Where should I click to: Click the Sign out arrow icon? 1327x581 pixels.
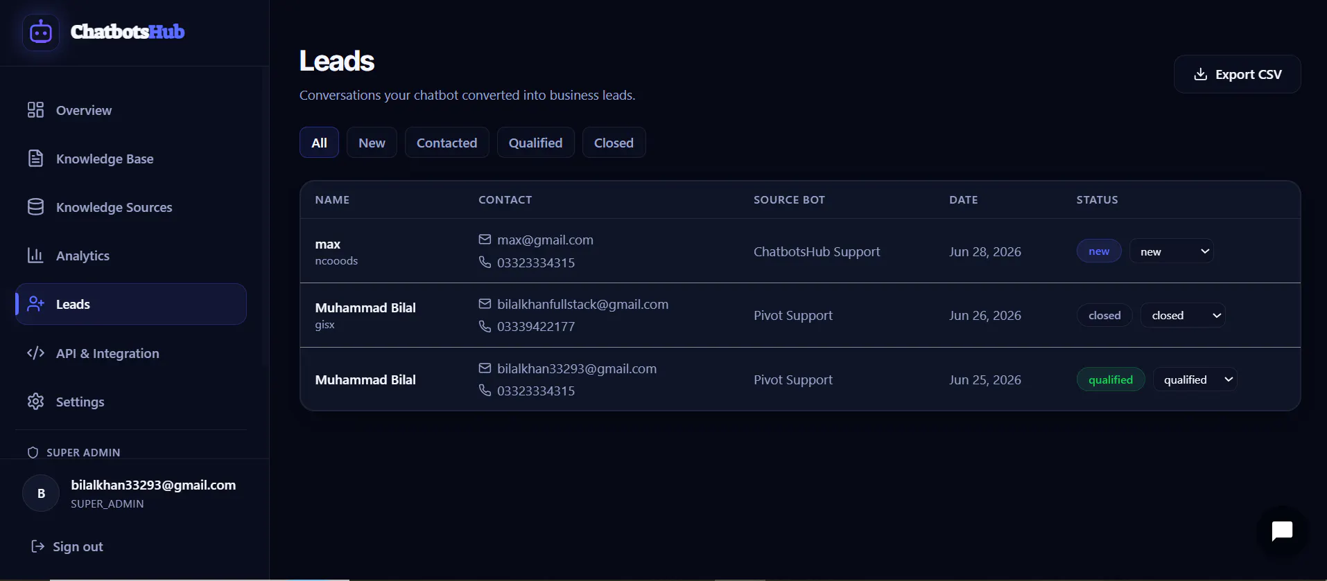[38, 546]
